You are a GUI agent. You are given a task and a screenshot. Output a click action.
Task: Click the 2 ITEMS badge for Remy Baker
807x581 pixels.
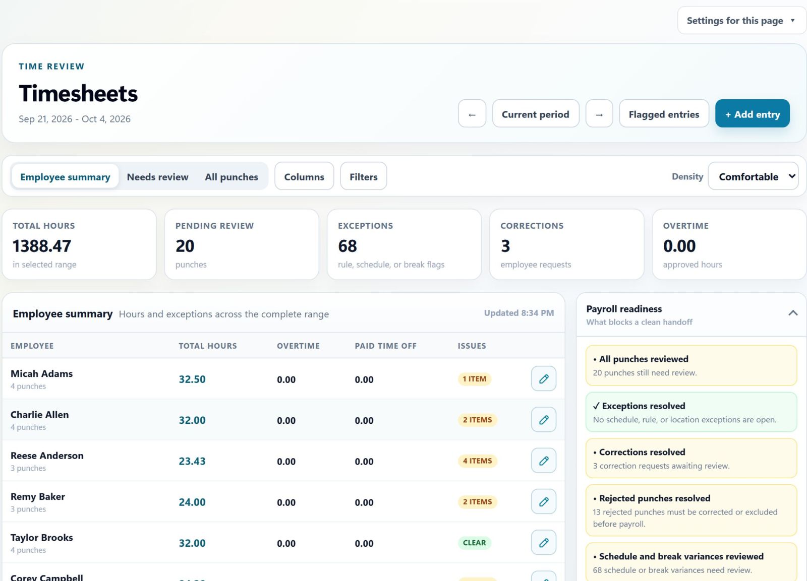478,502
